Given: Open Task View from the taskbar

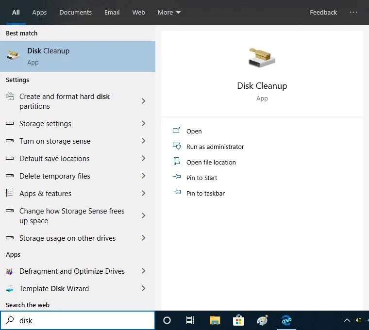Looking at the screenshot, I should (190, 320).
